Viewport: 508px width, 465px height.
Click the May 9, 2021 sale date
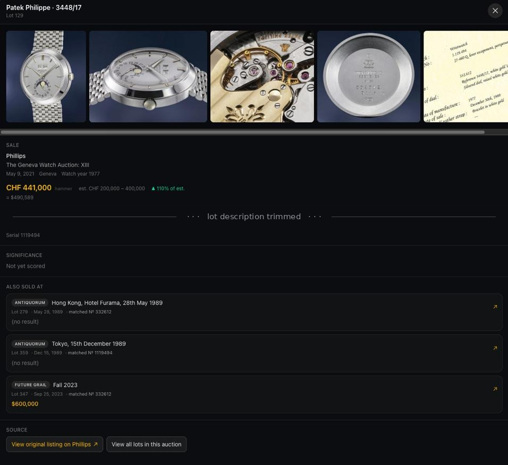coord(20,174)
